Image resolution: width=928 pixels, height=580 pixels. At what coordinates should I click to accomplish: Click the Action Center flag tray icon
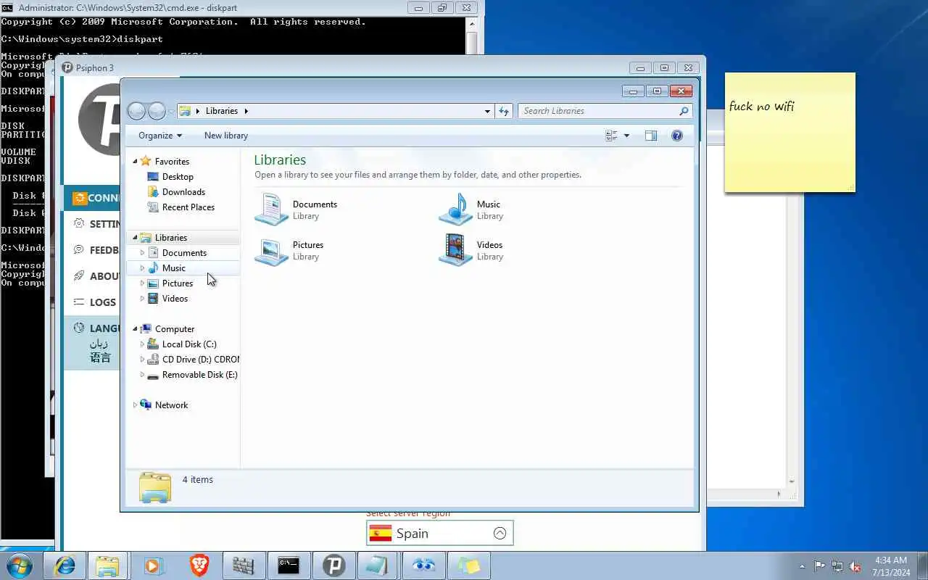(819, 566)
